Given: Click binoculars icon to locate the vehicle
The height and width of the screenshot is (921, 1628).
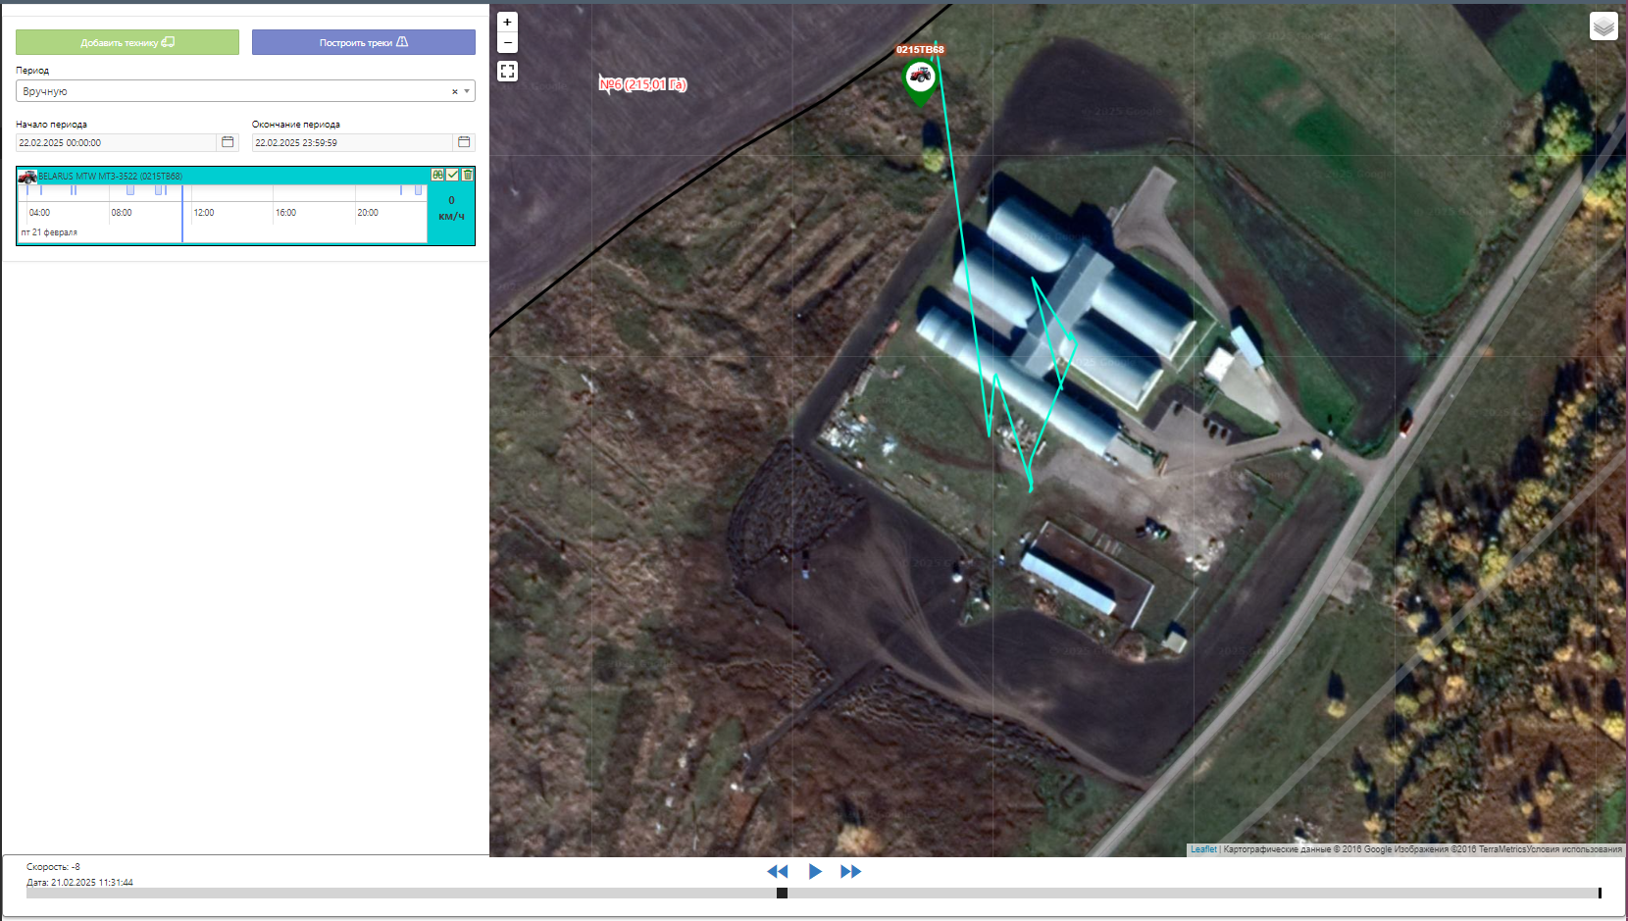Looking at the screenshot, I should 437,175.
